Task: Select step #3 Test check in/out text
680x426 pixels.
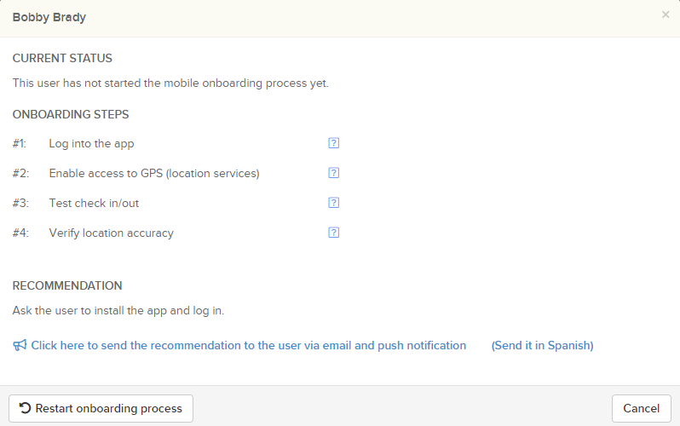Action: pos(94,203)
